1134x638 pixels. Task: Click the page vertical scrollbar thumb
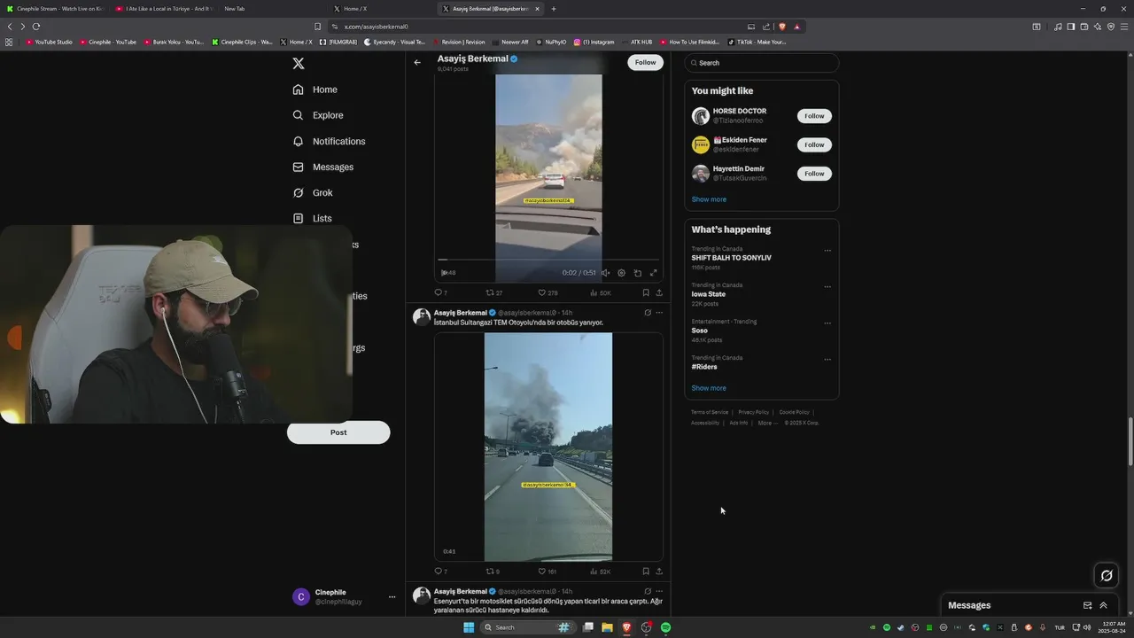point(1130,441)
